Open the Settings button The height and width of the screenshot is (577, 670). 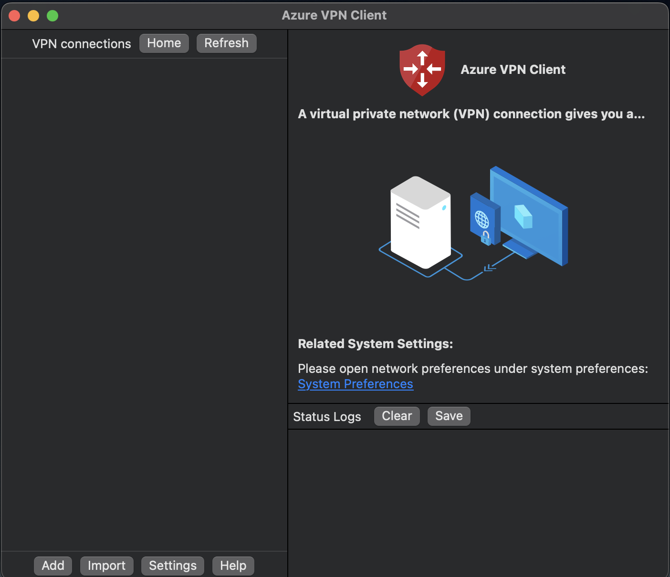click(173, 566)
